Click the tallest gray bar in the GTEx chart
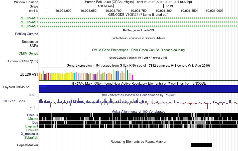The height and width of the screenshot is (151, 238). 126,74
